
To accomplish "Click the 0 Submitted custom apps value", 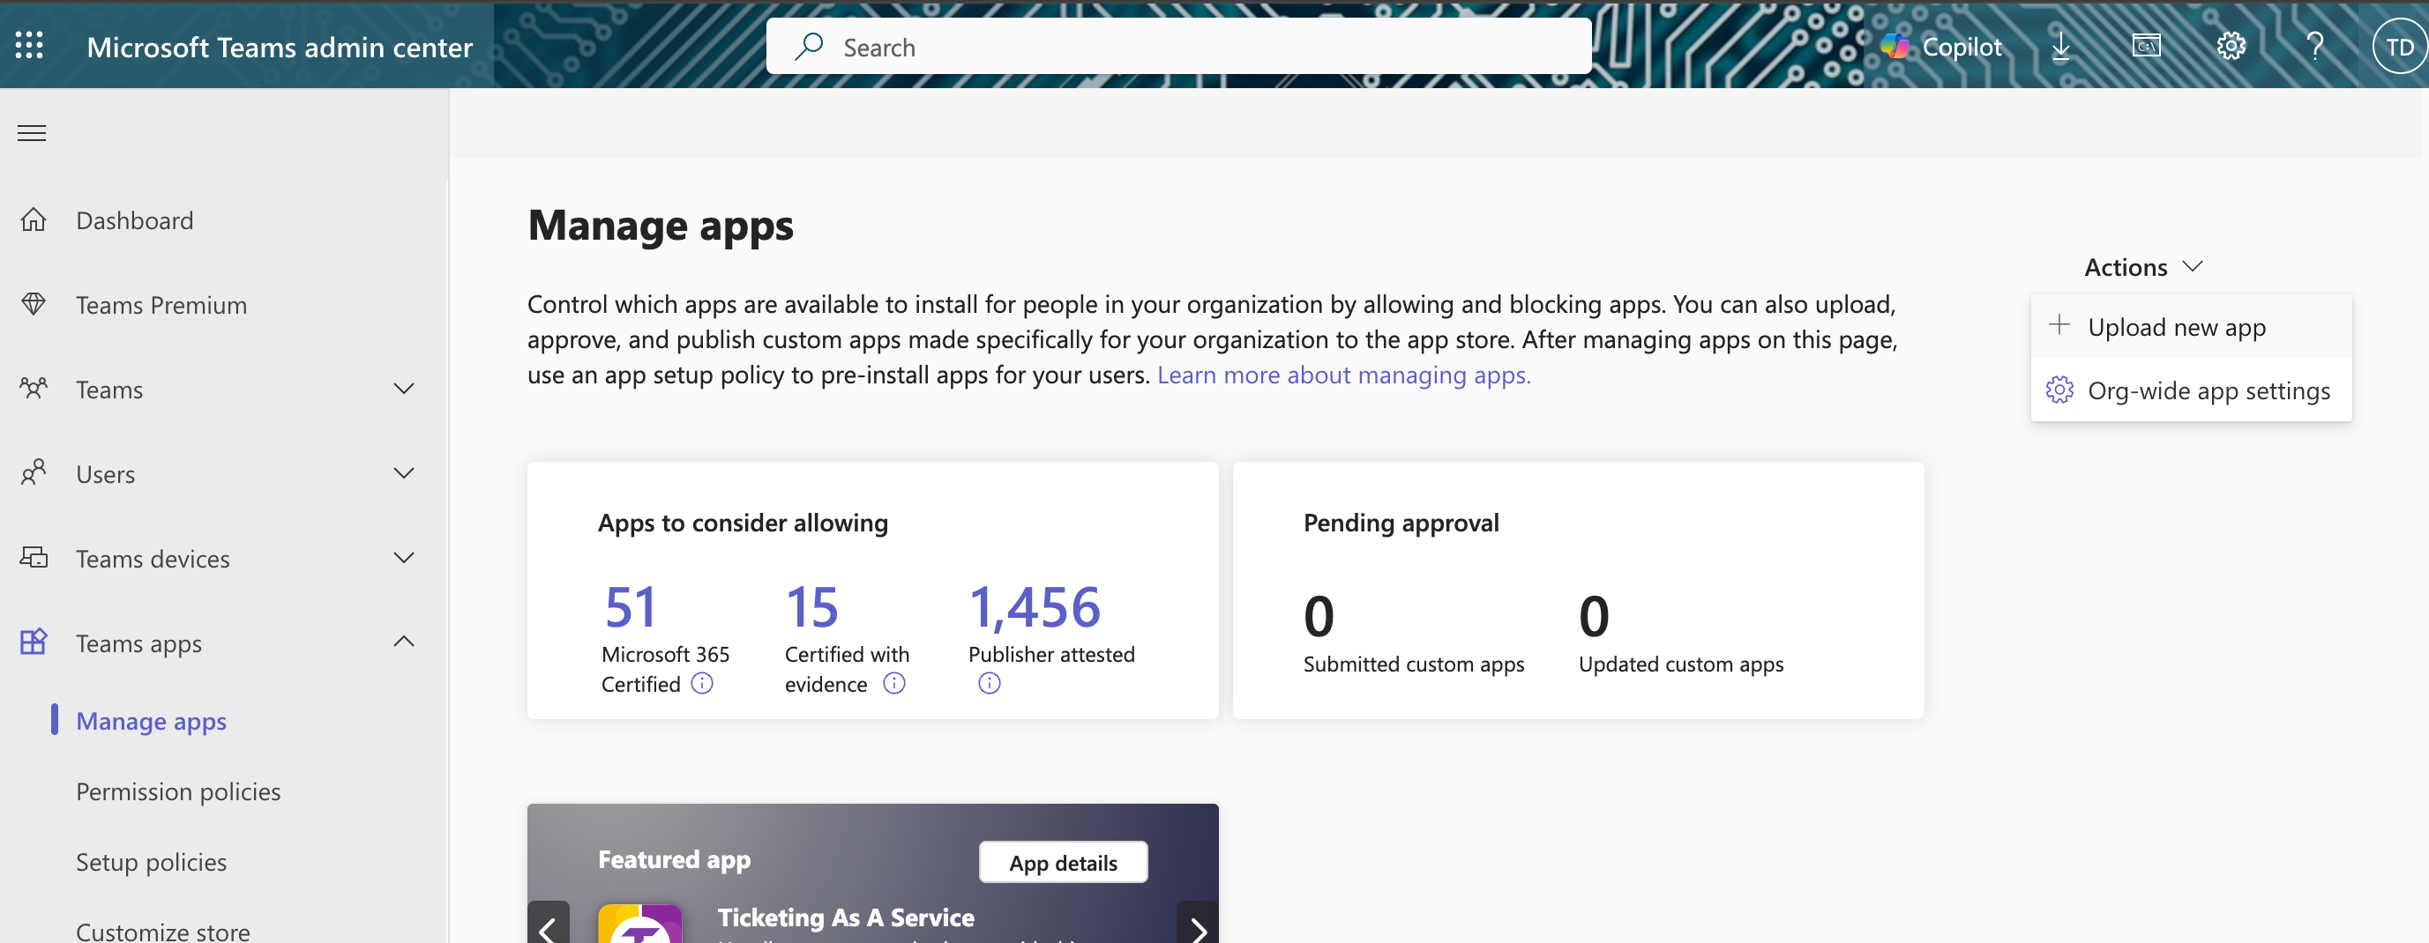I will tap(1319, 616).
